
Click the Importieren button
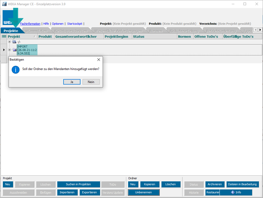tap(67, 192)
